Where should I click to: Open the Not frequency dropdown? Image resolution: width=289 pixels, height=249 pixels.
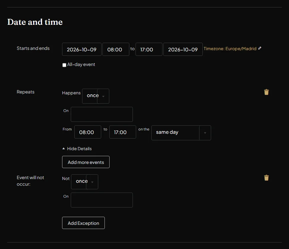tap(84, 182)
